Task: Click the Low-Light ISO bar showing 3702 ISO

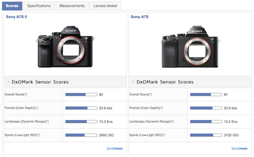Action: (x=206, y=135)
